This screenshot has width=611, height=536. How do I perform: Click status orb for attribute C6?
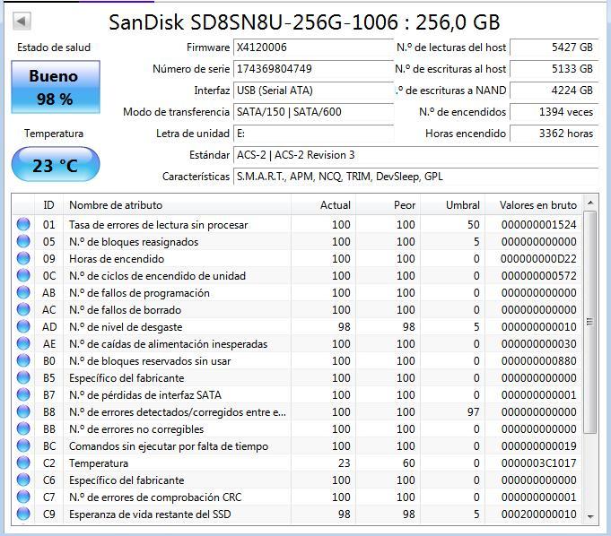(x=23, y=480)
